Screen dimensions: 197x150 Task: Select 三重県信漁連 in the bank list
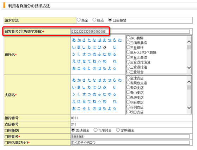128,62
